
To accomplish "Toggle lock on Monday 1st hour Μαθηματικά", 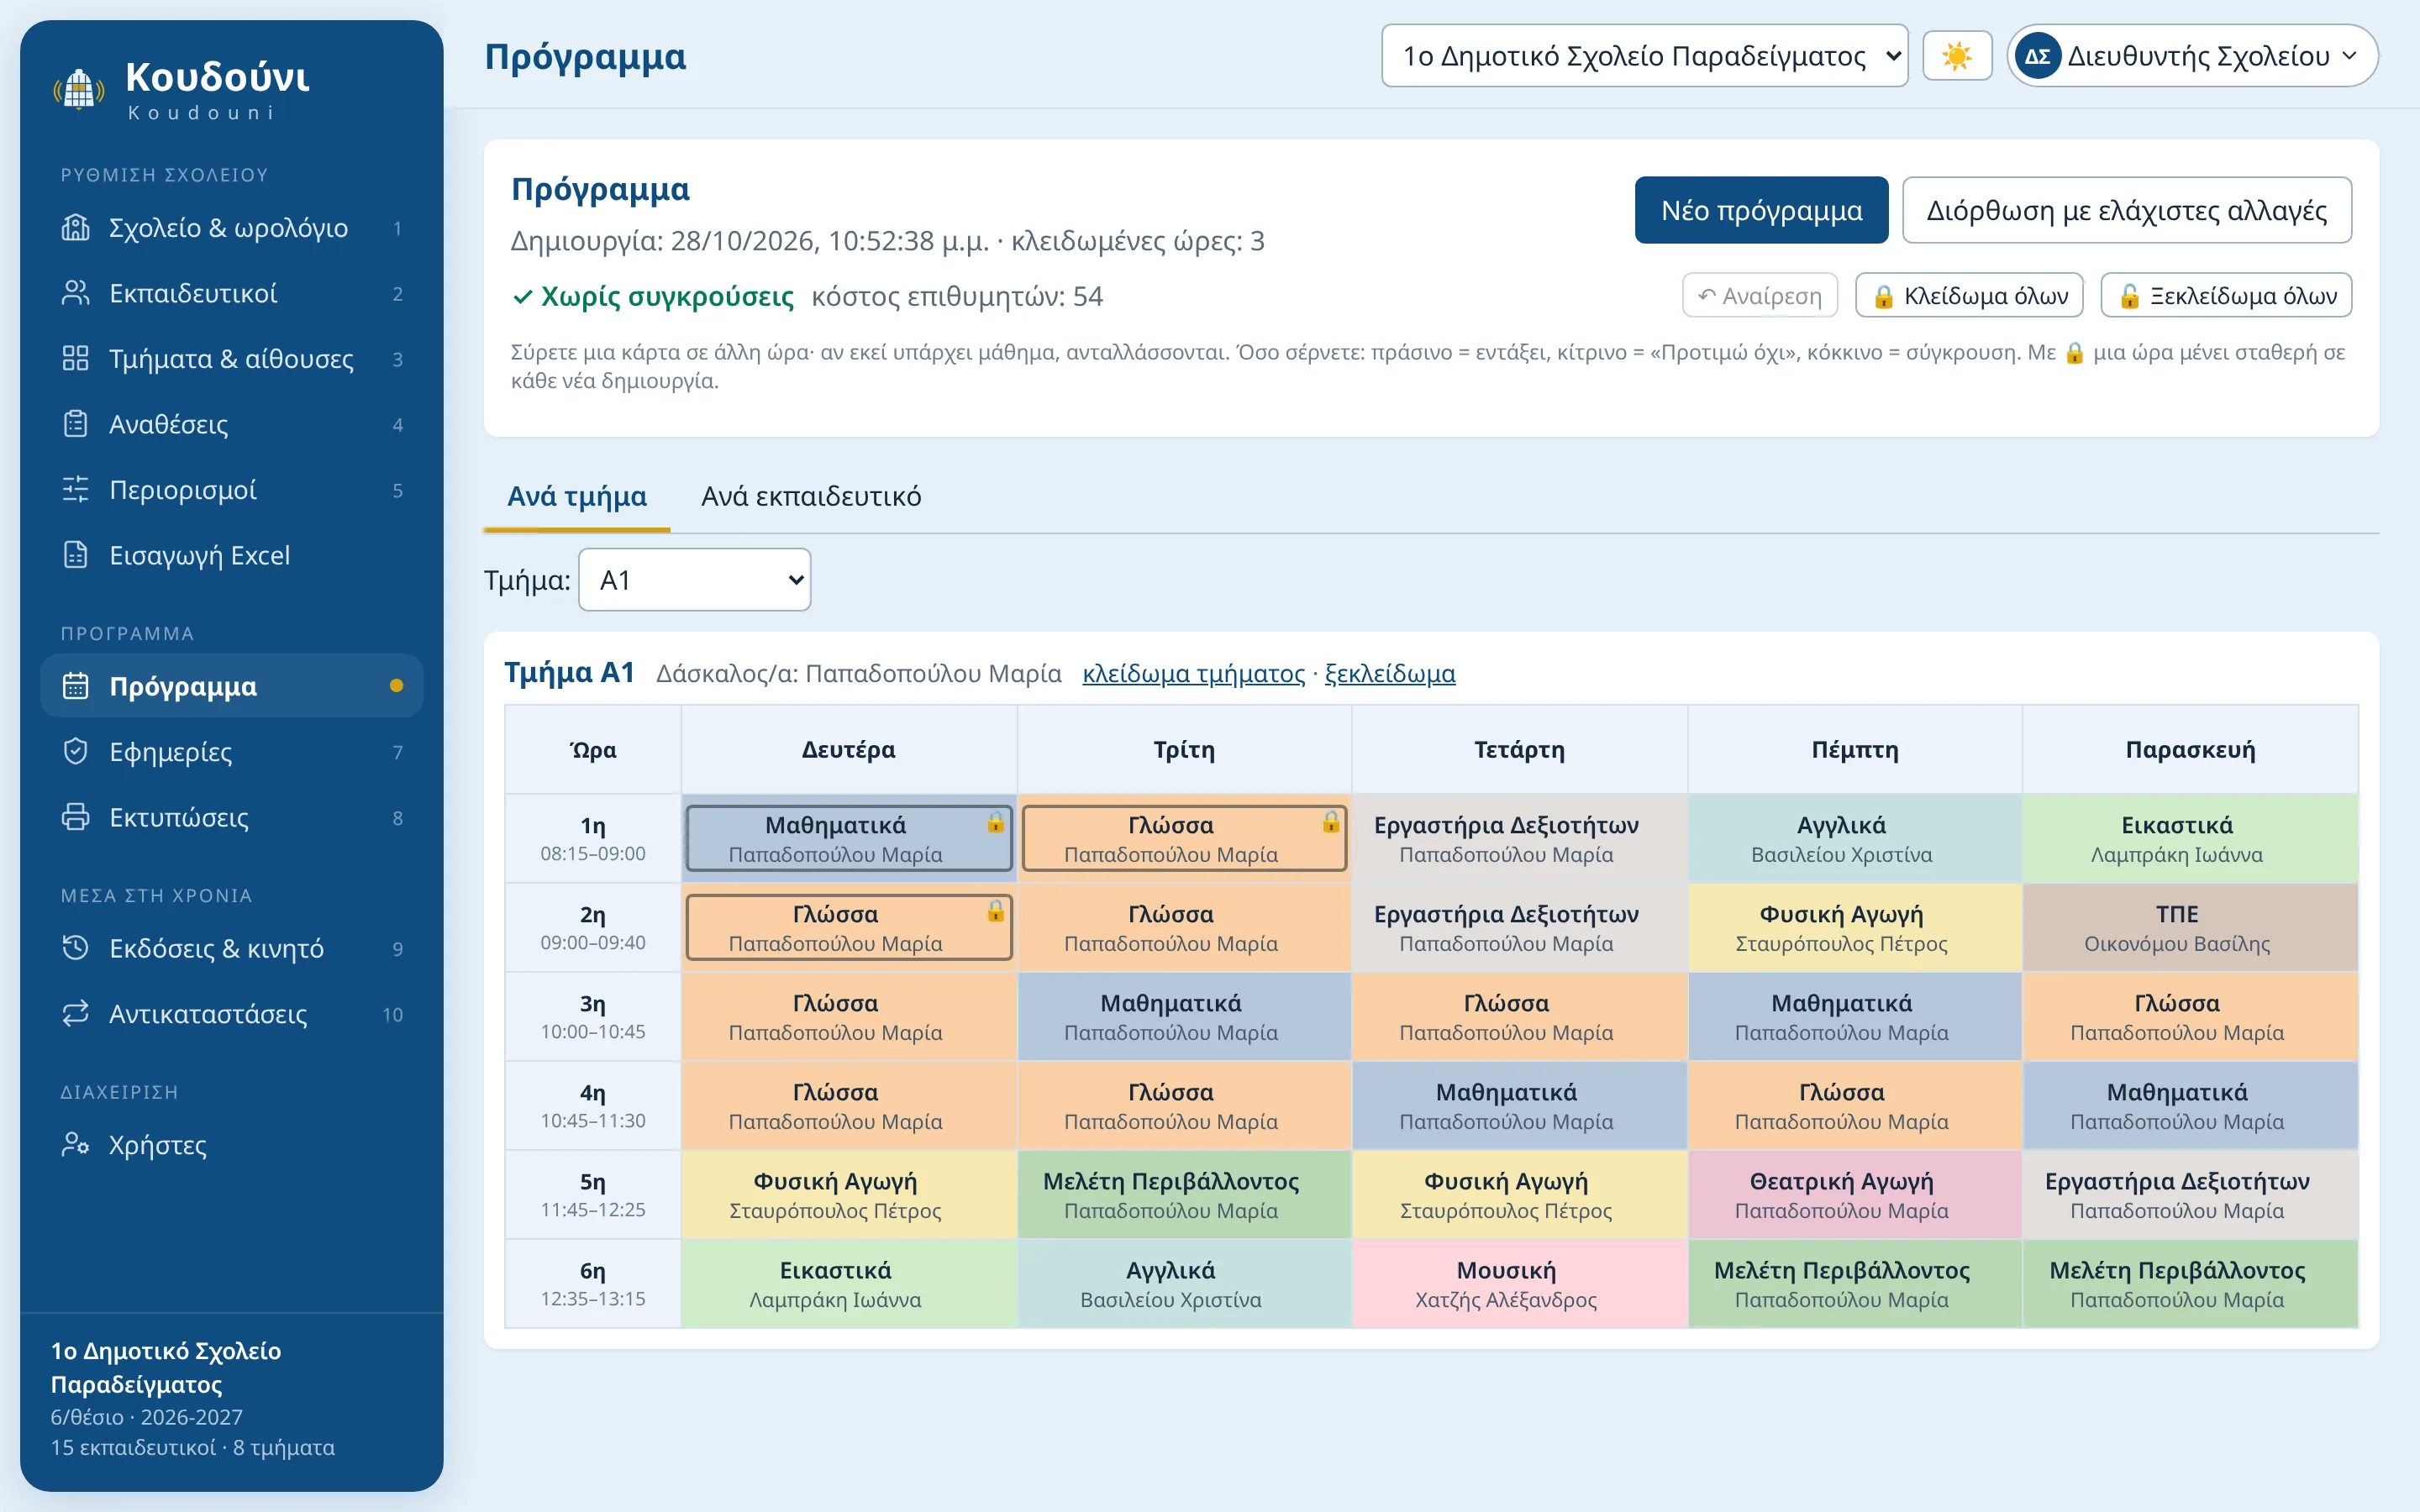I will tap(995, 822).
